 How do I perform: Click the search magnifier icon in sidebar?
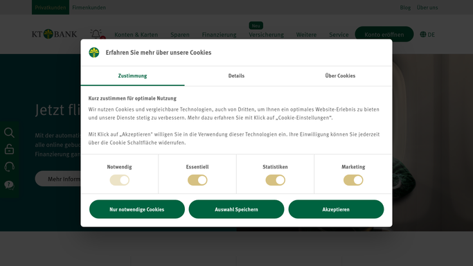tap(9, 132)
